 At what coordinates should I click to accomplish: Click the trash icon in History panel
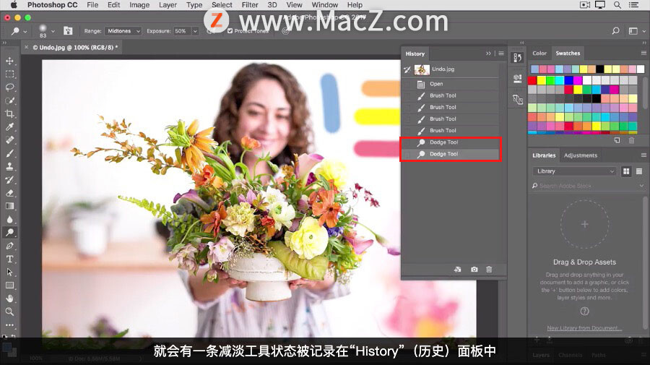pos(489,269)
